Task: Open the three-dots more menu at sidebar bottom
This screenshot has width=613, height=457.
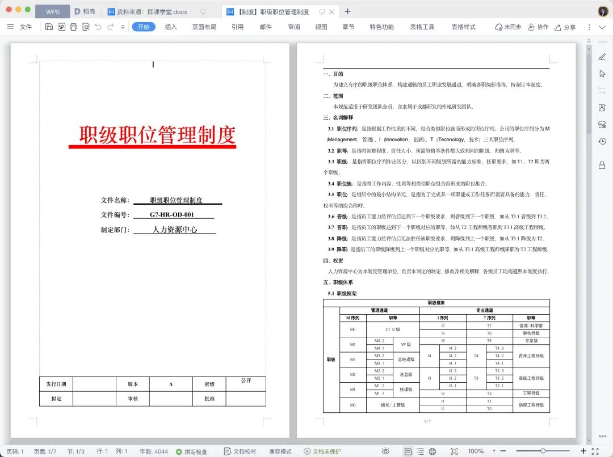Action: tap(602, 436)
